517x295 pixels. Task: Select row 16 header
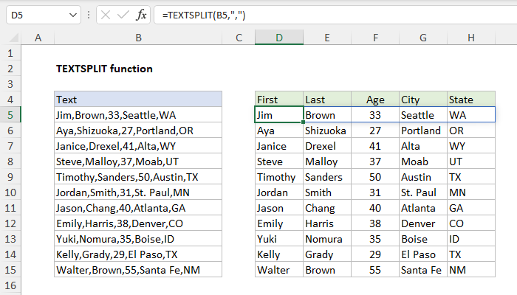(10, 285)
